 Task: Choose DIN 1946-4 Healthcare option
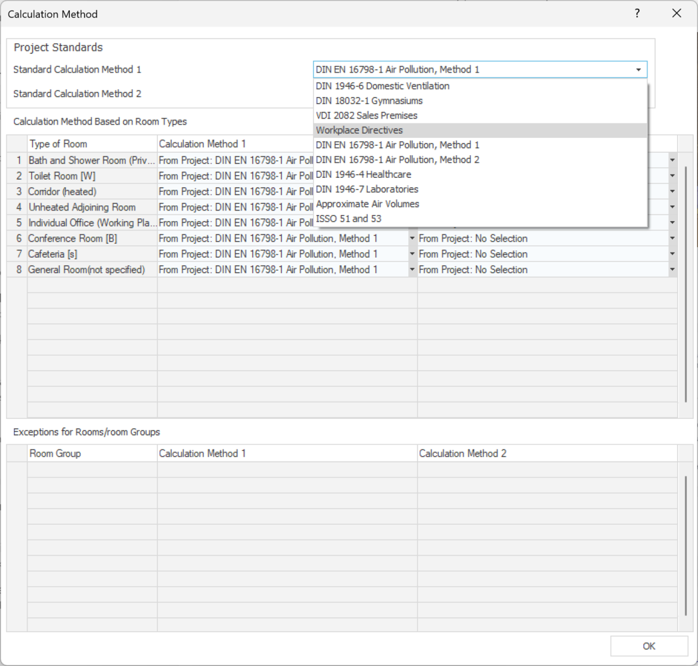(364, 174)
